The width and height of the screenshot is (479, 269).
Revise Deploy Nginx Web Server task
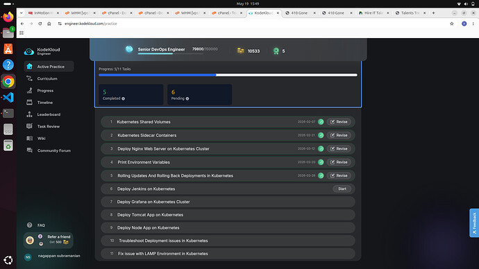(339, 148)
